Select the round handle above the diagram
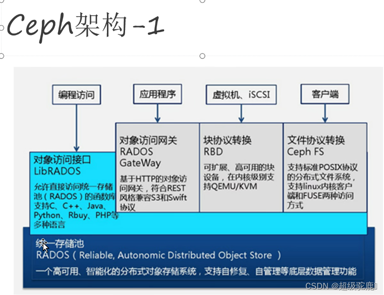 (x=202, y=56)
